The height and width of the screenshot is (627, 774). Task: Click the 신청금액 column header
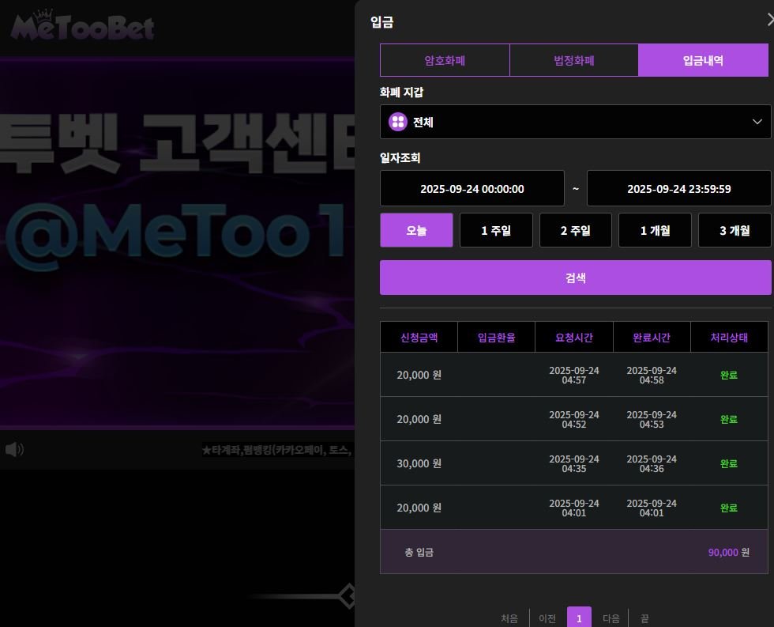[419, 338]
